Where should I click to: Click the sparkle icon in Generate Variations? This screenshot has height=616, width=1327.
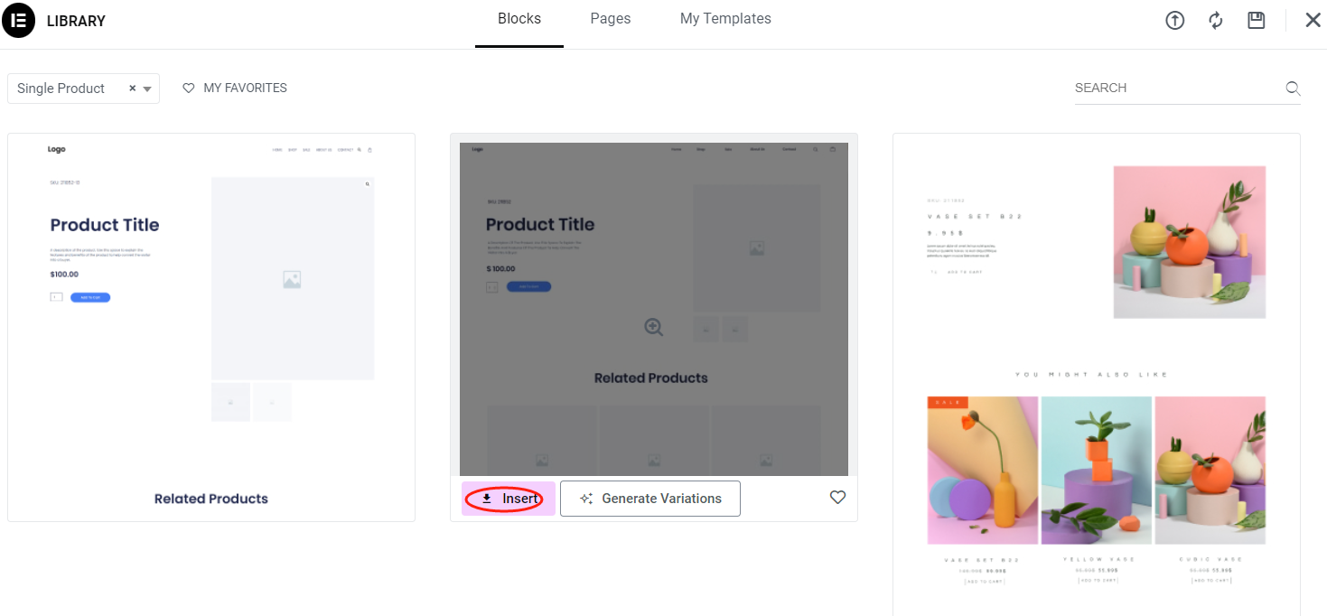(x=586, y=498)
